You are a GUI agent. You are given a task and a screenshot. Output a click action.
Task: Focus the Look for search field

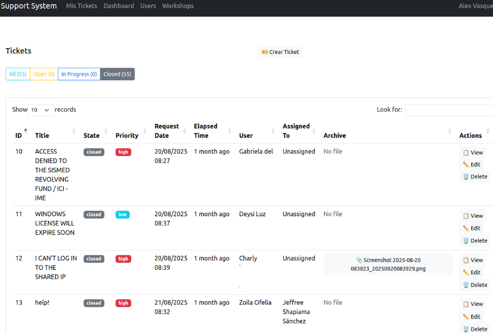point(448,110)
